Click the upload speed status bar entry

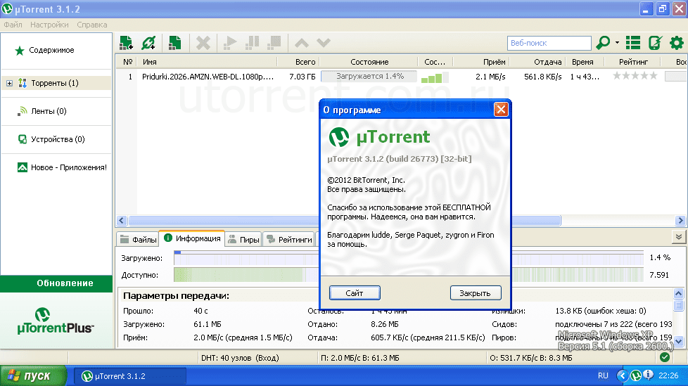click(531, 358)
